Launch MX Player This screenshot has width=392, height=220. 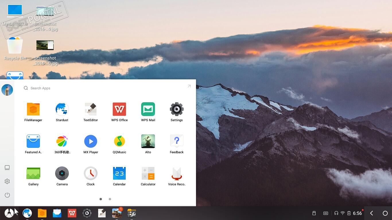pyautogui.click(x=91, y=144)
